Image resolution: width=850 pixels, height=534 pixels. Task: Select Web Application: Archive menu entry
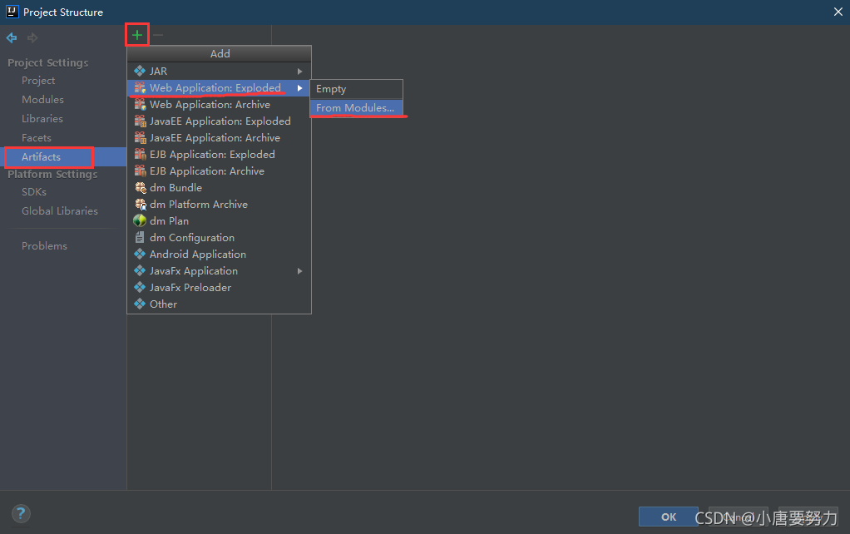(x=219, y=105)
